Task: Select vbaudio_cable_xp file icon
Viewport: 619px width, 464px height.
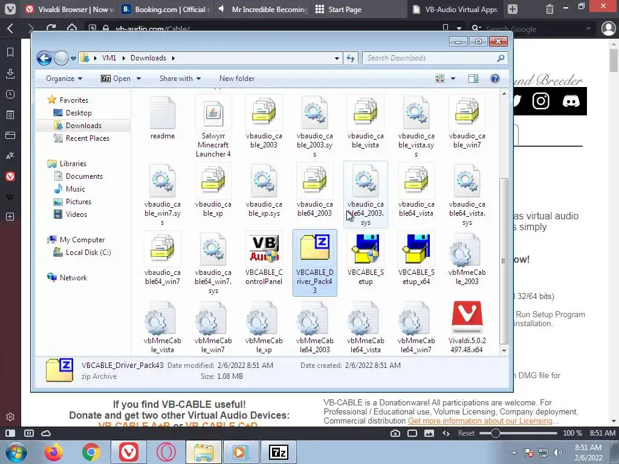Action: click(x=213, y=181)
